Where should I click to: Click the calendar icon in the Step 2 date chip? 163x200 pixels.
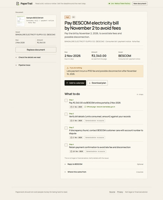click(x=71, y=121)
